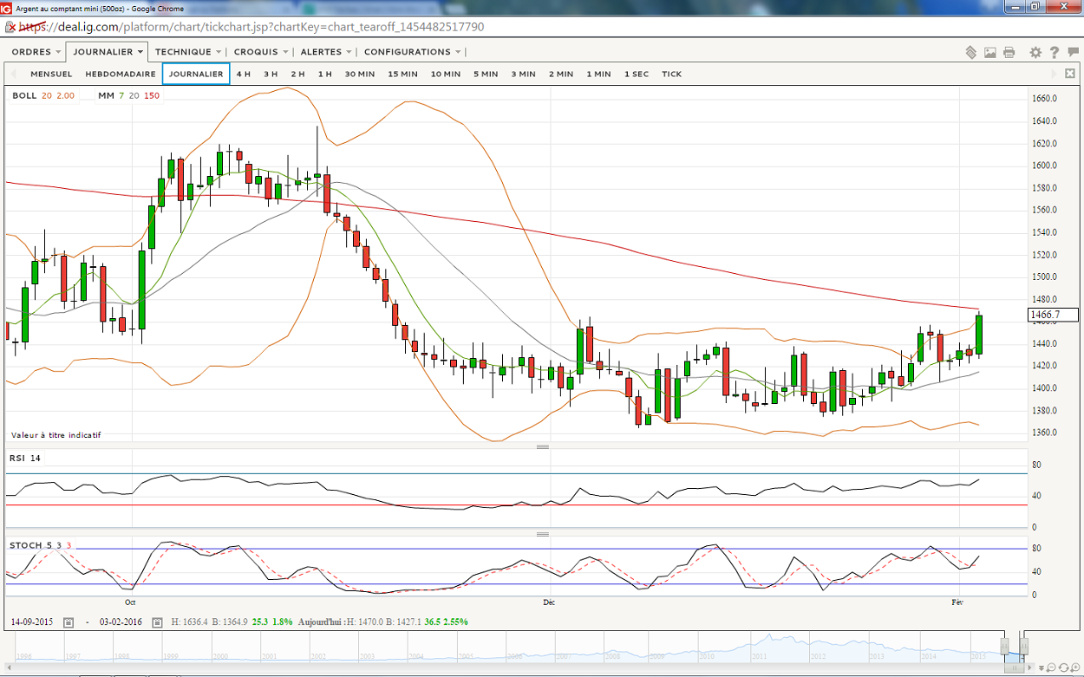Image resolution: width=1084 pixels, height=677 pixels.
Task: Print the chart with the printer icon
Action: click(1009, 53)
